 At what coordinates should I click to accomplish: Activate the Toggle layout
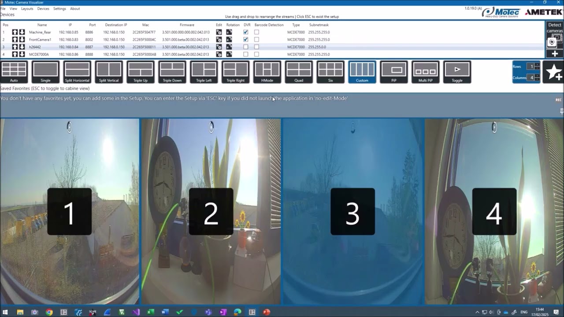point(457,72)
